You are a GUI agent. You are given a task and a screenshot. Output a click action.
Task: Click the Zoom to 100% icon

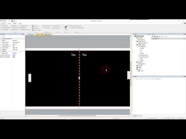click(33, 30)
